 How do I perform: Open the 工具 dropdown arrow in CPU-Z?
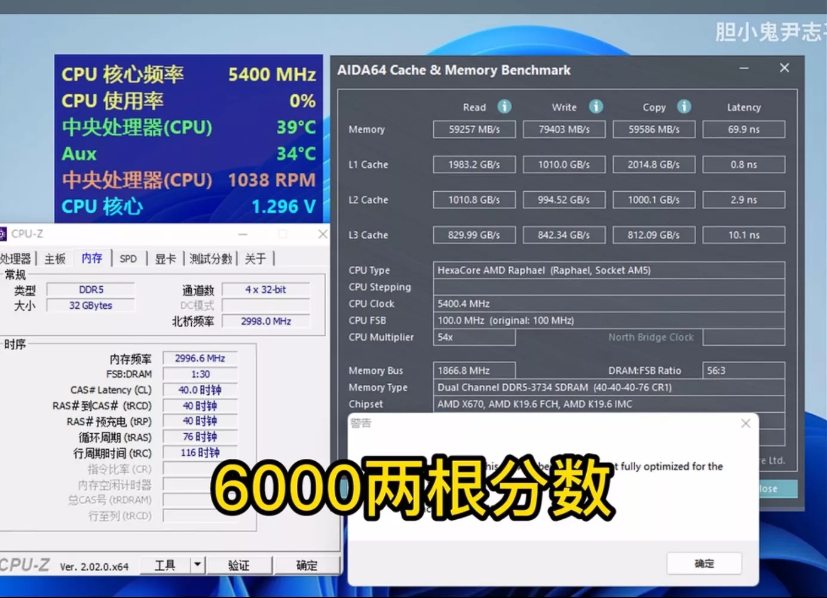(198, 565)
